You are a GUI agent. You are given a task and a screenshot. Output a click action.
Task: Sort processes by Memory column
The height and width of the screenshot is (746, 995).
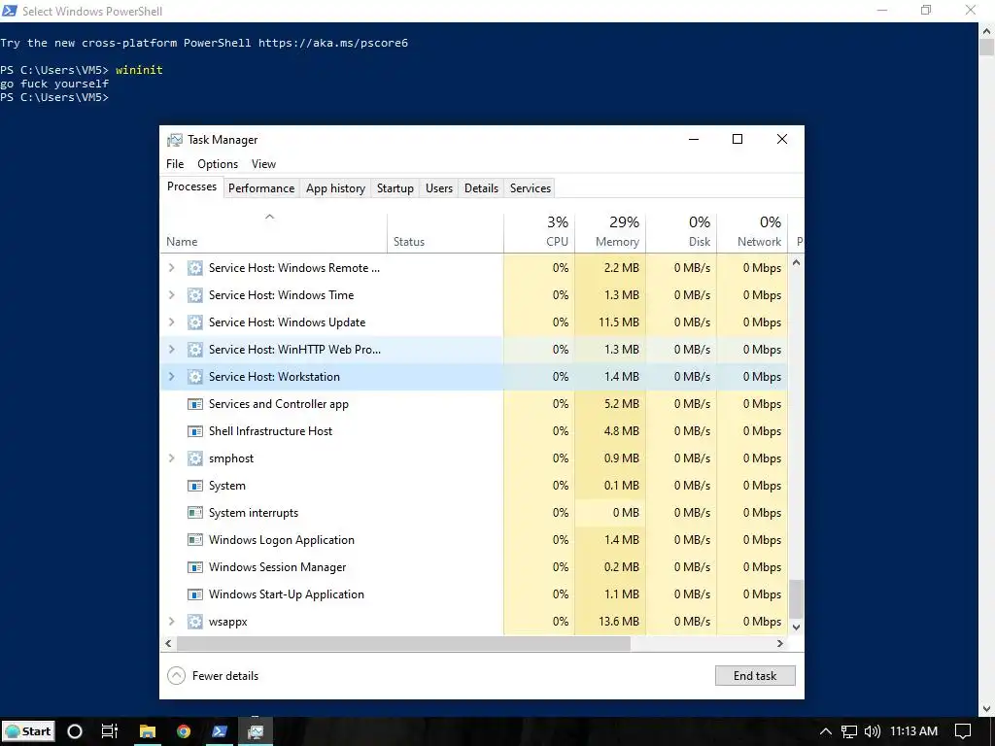610,233
